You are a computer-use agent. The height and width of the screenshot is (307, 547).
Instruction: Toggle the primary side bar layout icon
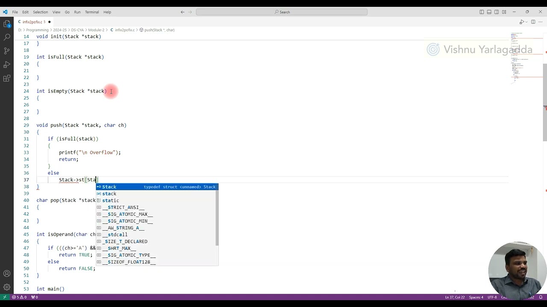point(482,12)
